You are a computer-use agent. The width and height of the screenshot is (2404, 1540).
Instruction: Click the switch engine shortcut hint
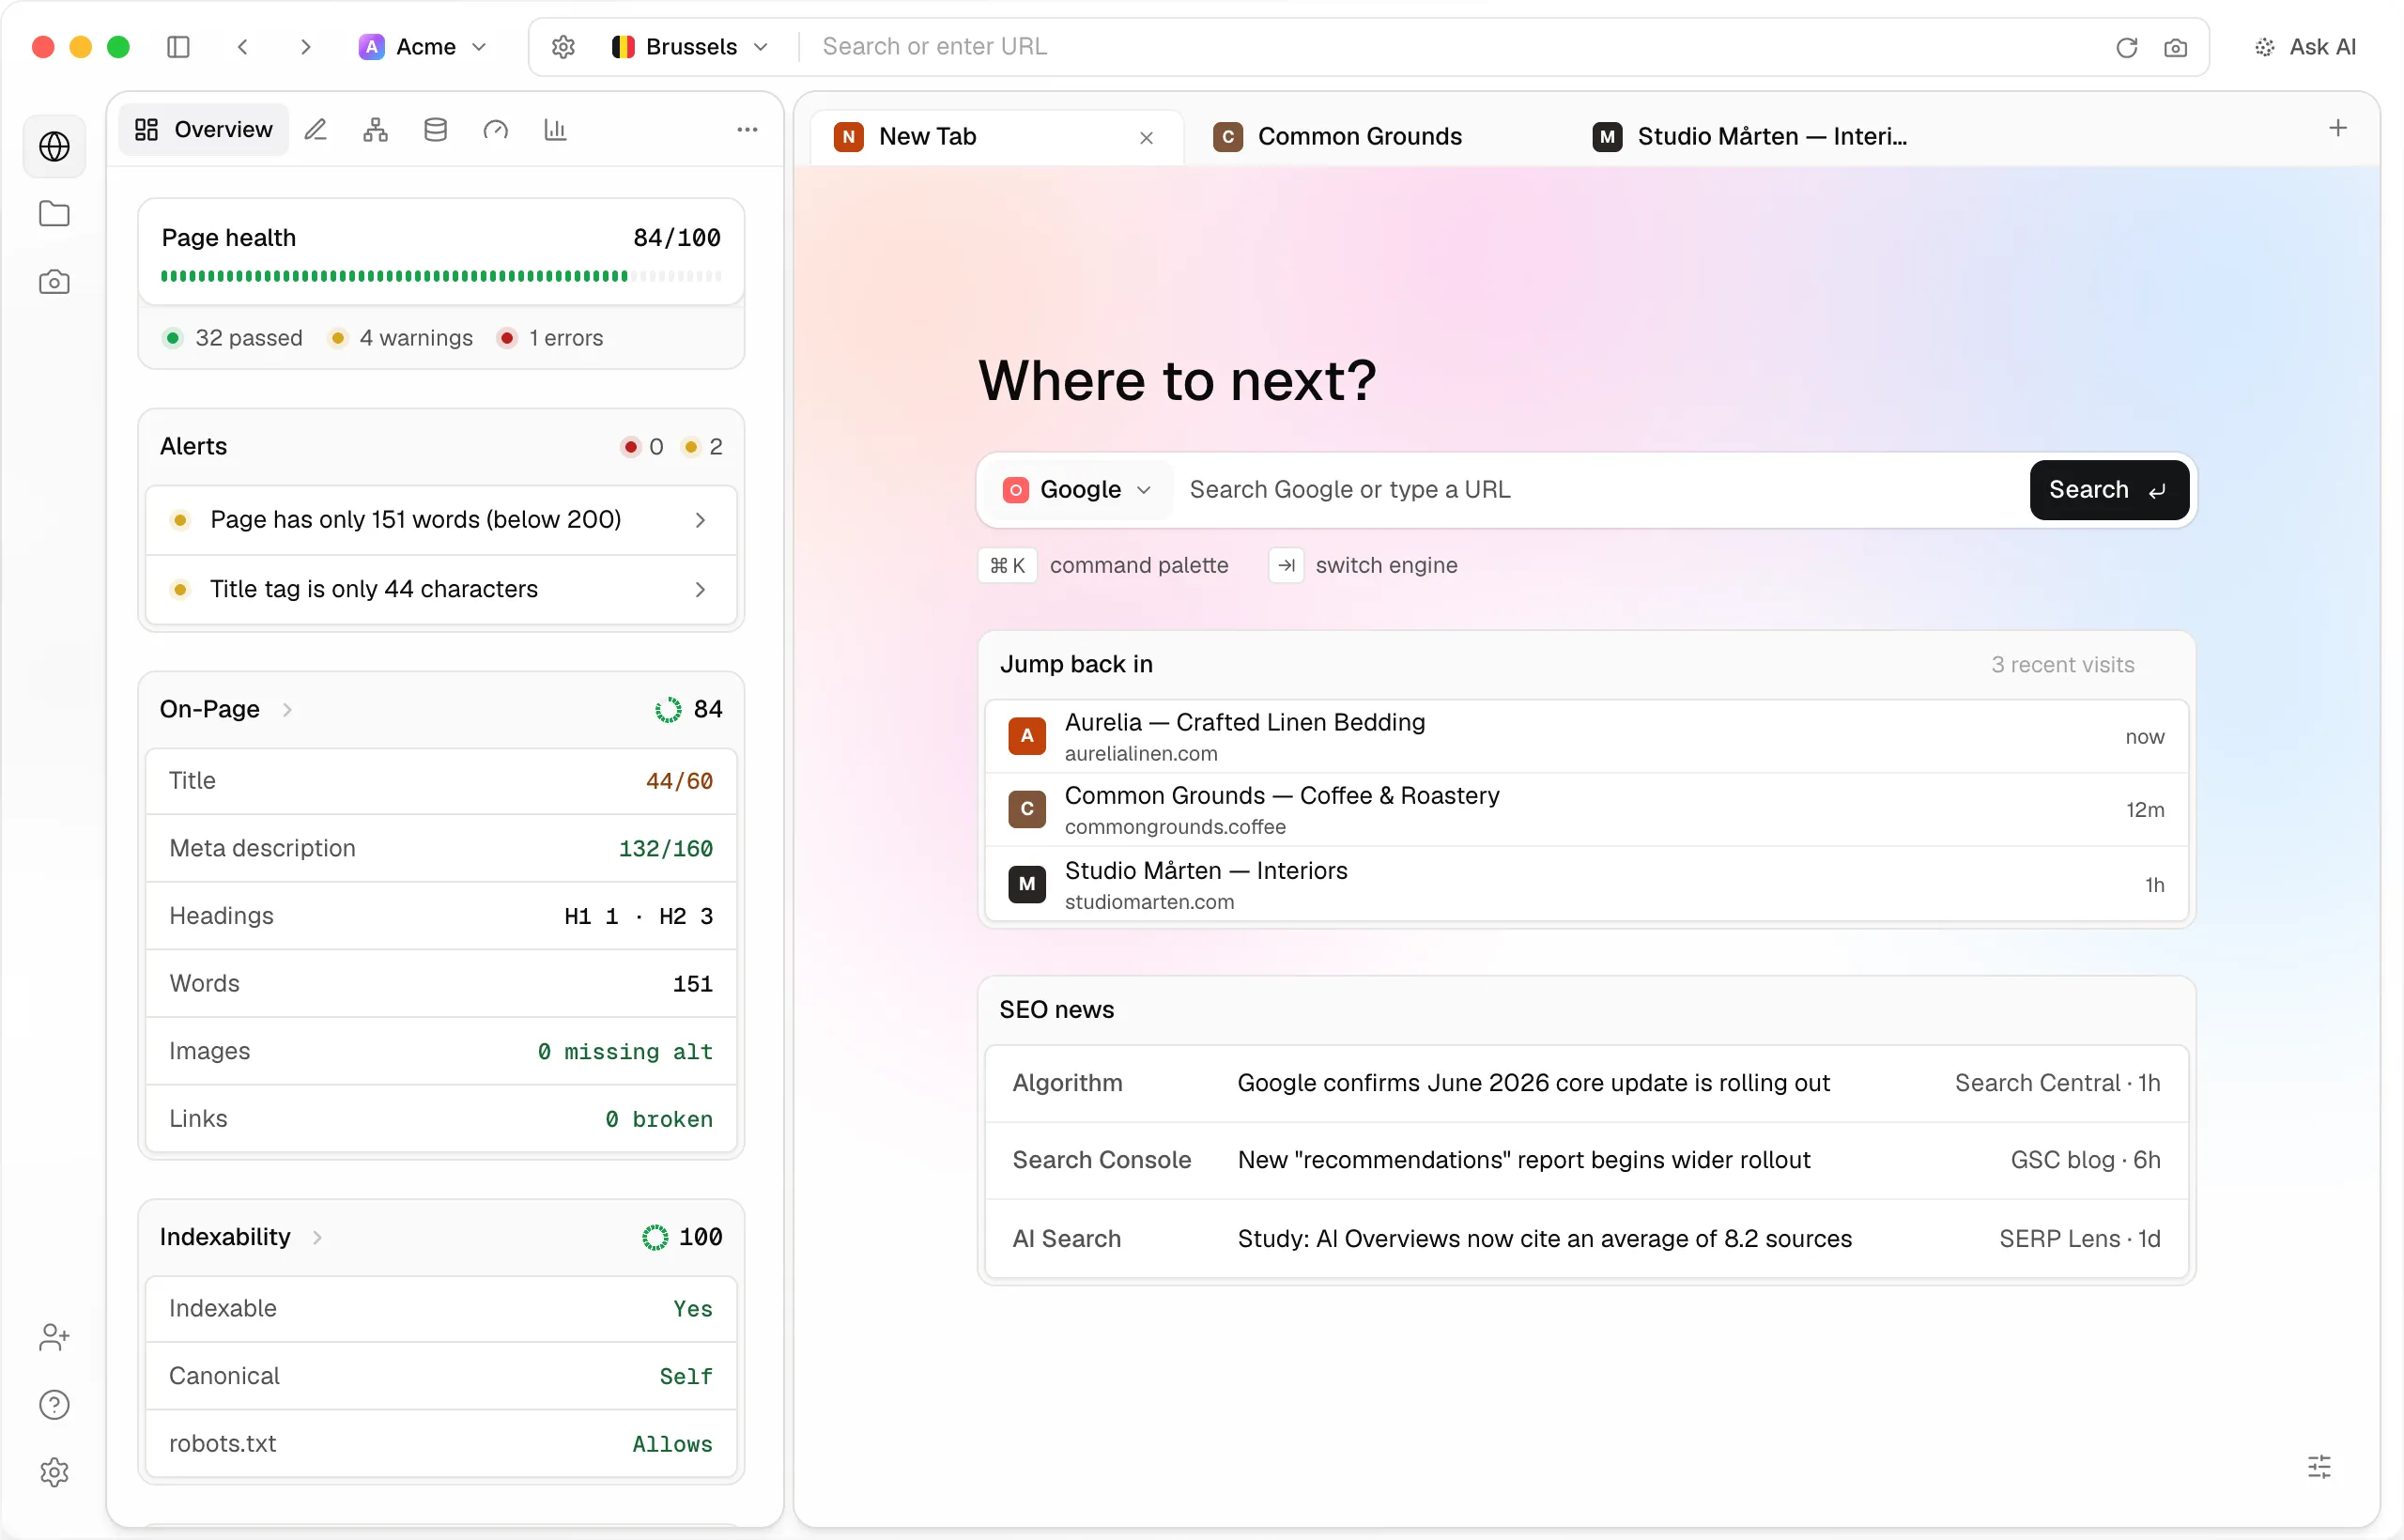[x=1364, y=565]
